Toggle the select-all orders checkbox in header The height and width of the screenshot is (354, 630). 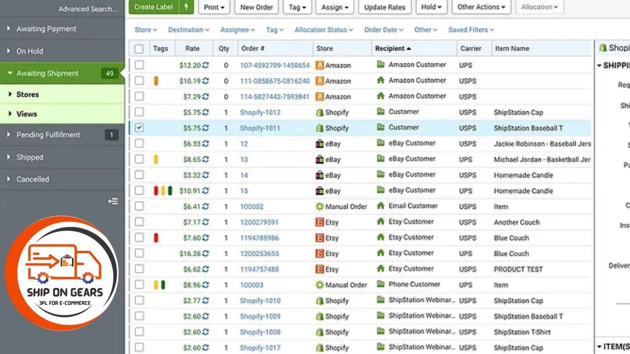point(139,49)
